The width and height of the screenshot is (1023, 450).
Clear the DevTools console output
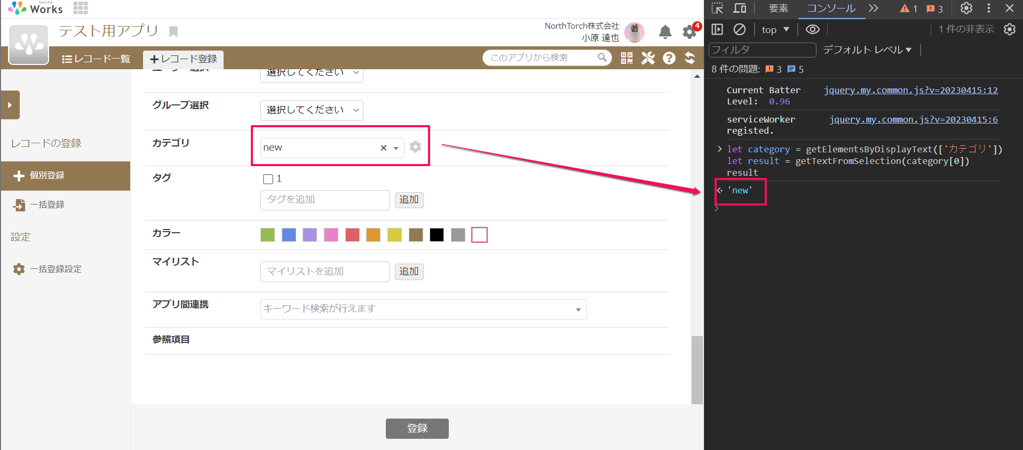pyautogui.click(x=739, y=29)
